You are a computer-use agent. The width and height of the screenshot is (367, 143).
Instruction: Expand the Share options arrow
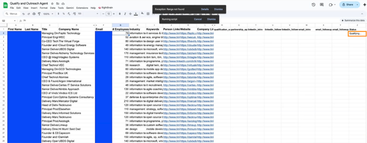[358, 5]
